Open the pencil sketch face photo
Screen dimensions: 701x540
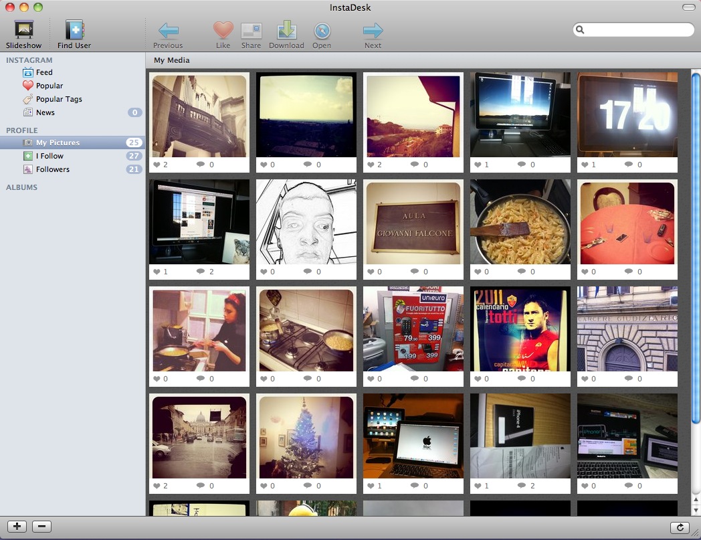(x=306, y=222)
